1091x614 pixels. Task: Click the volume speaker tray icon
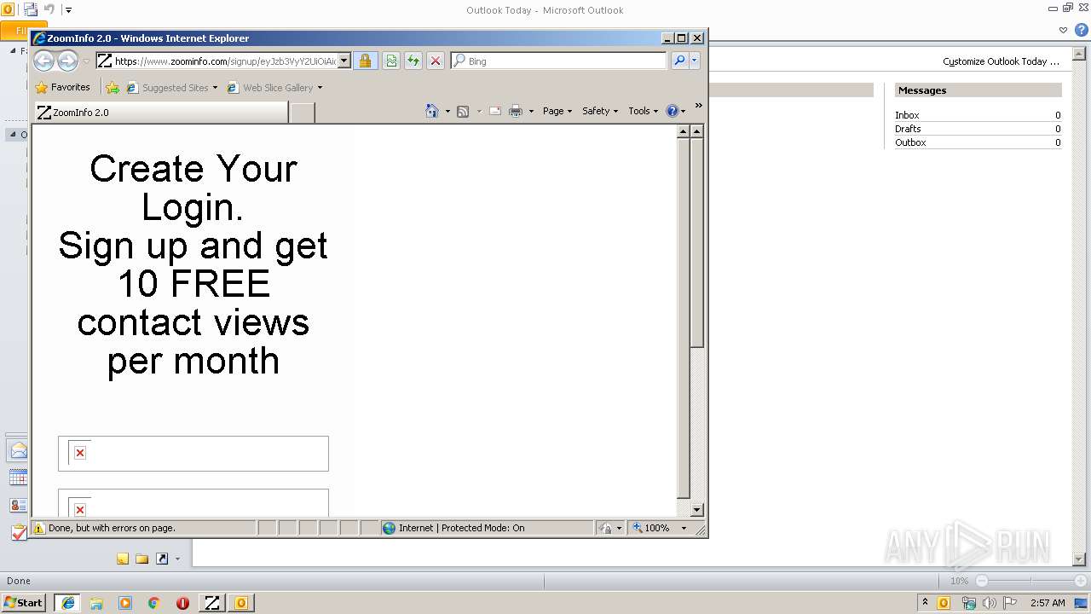tap(989, 603)
